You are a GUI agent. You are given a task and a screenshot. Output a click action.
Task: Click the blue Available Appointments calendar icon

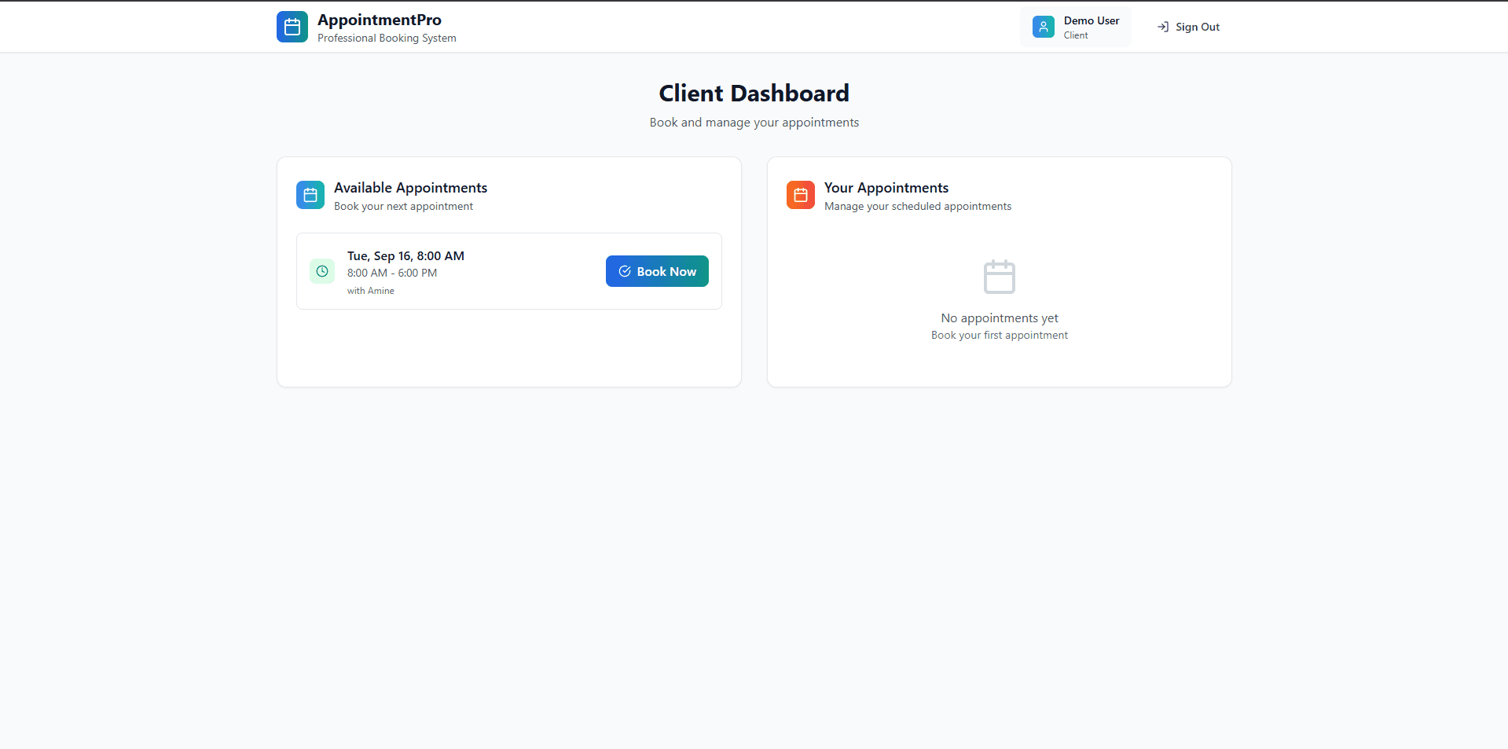point(310,195)
